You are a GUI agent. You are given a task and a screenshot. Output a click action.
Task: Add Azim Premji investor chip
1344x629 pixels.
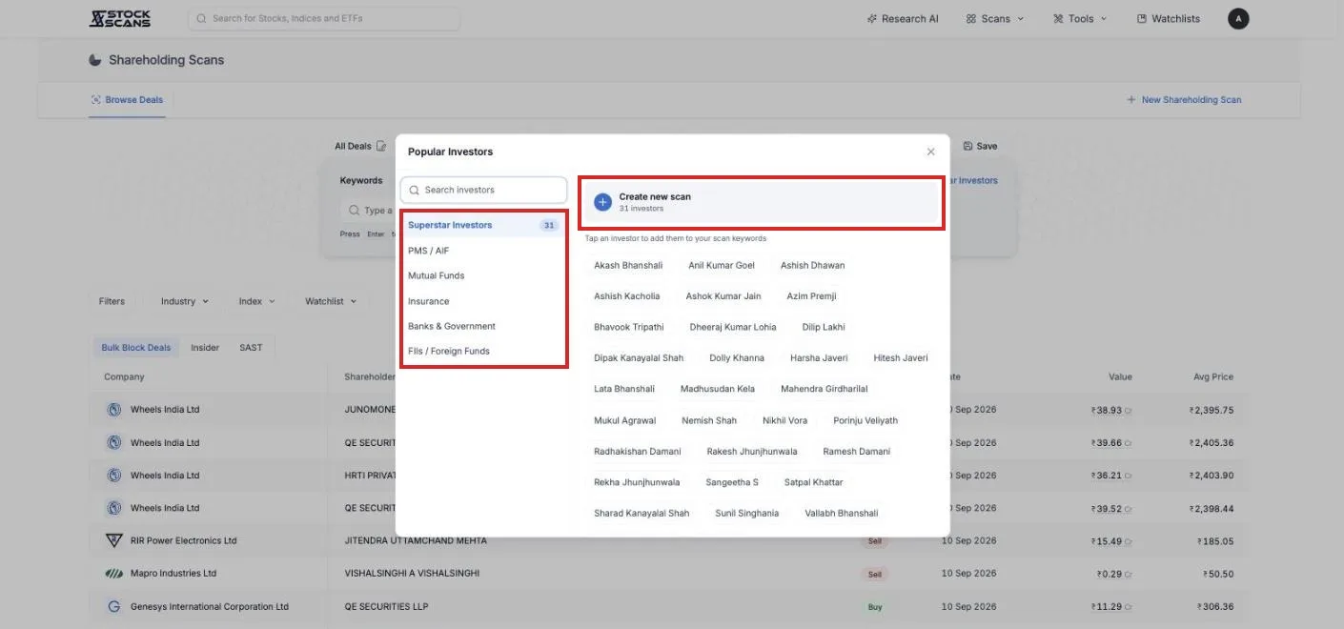(x=811, y=296)
